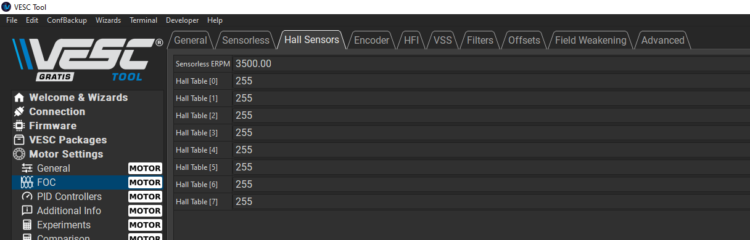
Task: Click the Hall Table [3] value field
Action: pos(491,133)
